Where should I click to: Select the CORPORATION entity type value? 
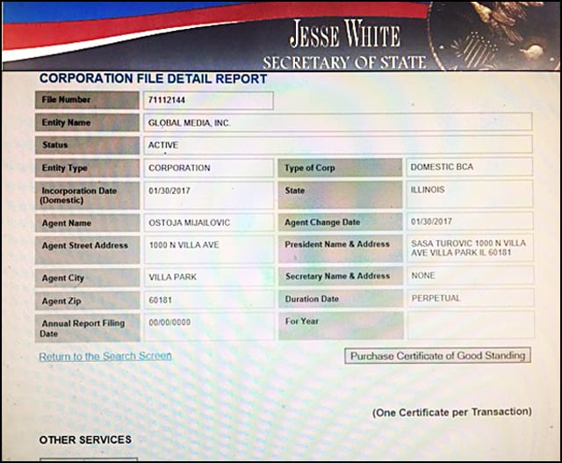pos(209,168)
